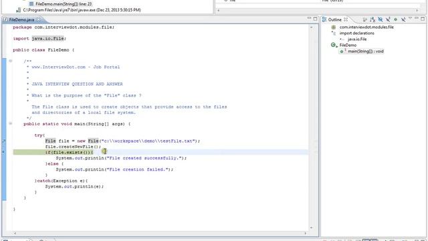Click the 'package' keyword in the editor
Image resolution: width=428 pixels, height=241 pixels.
pyautogui.click(x=22, y=27)
